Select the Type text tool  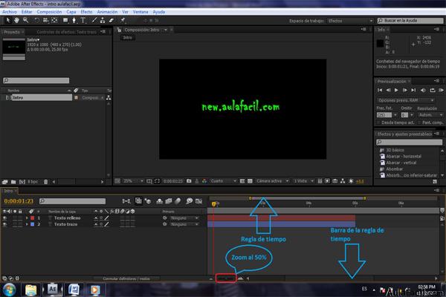click(x=83, y=20)
